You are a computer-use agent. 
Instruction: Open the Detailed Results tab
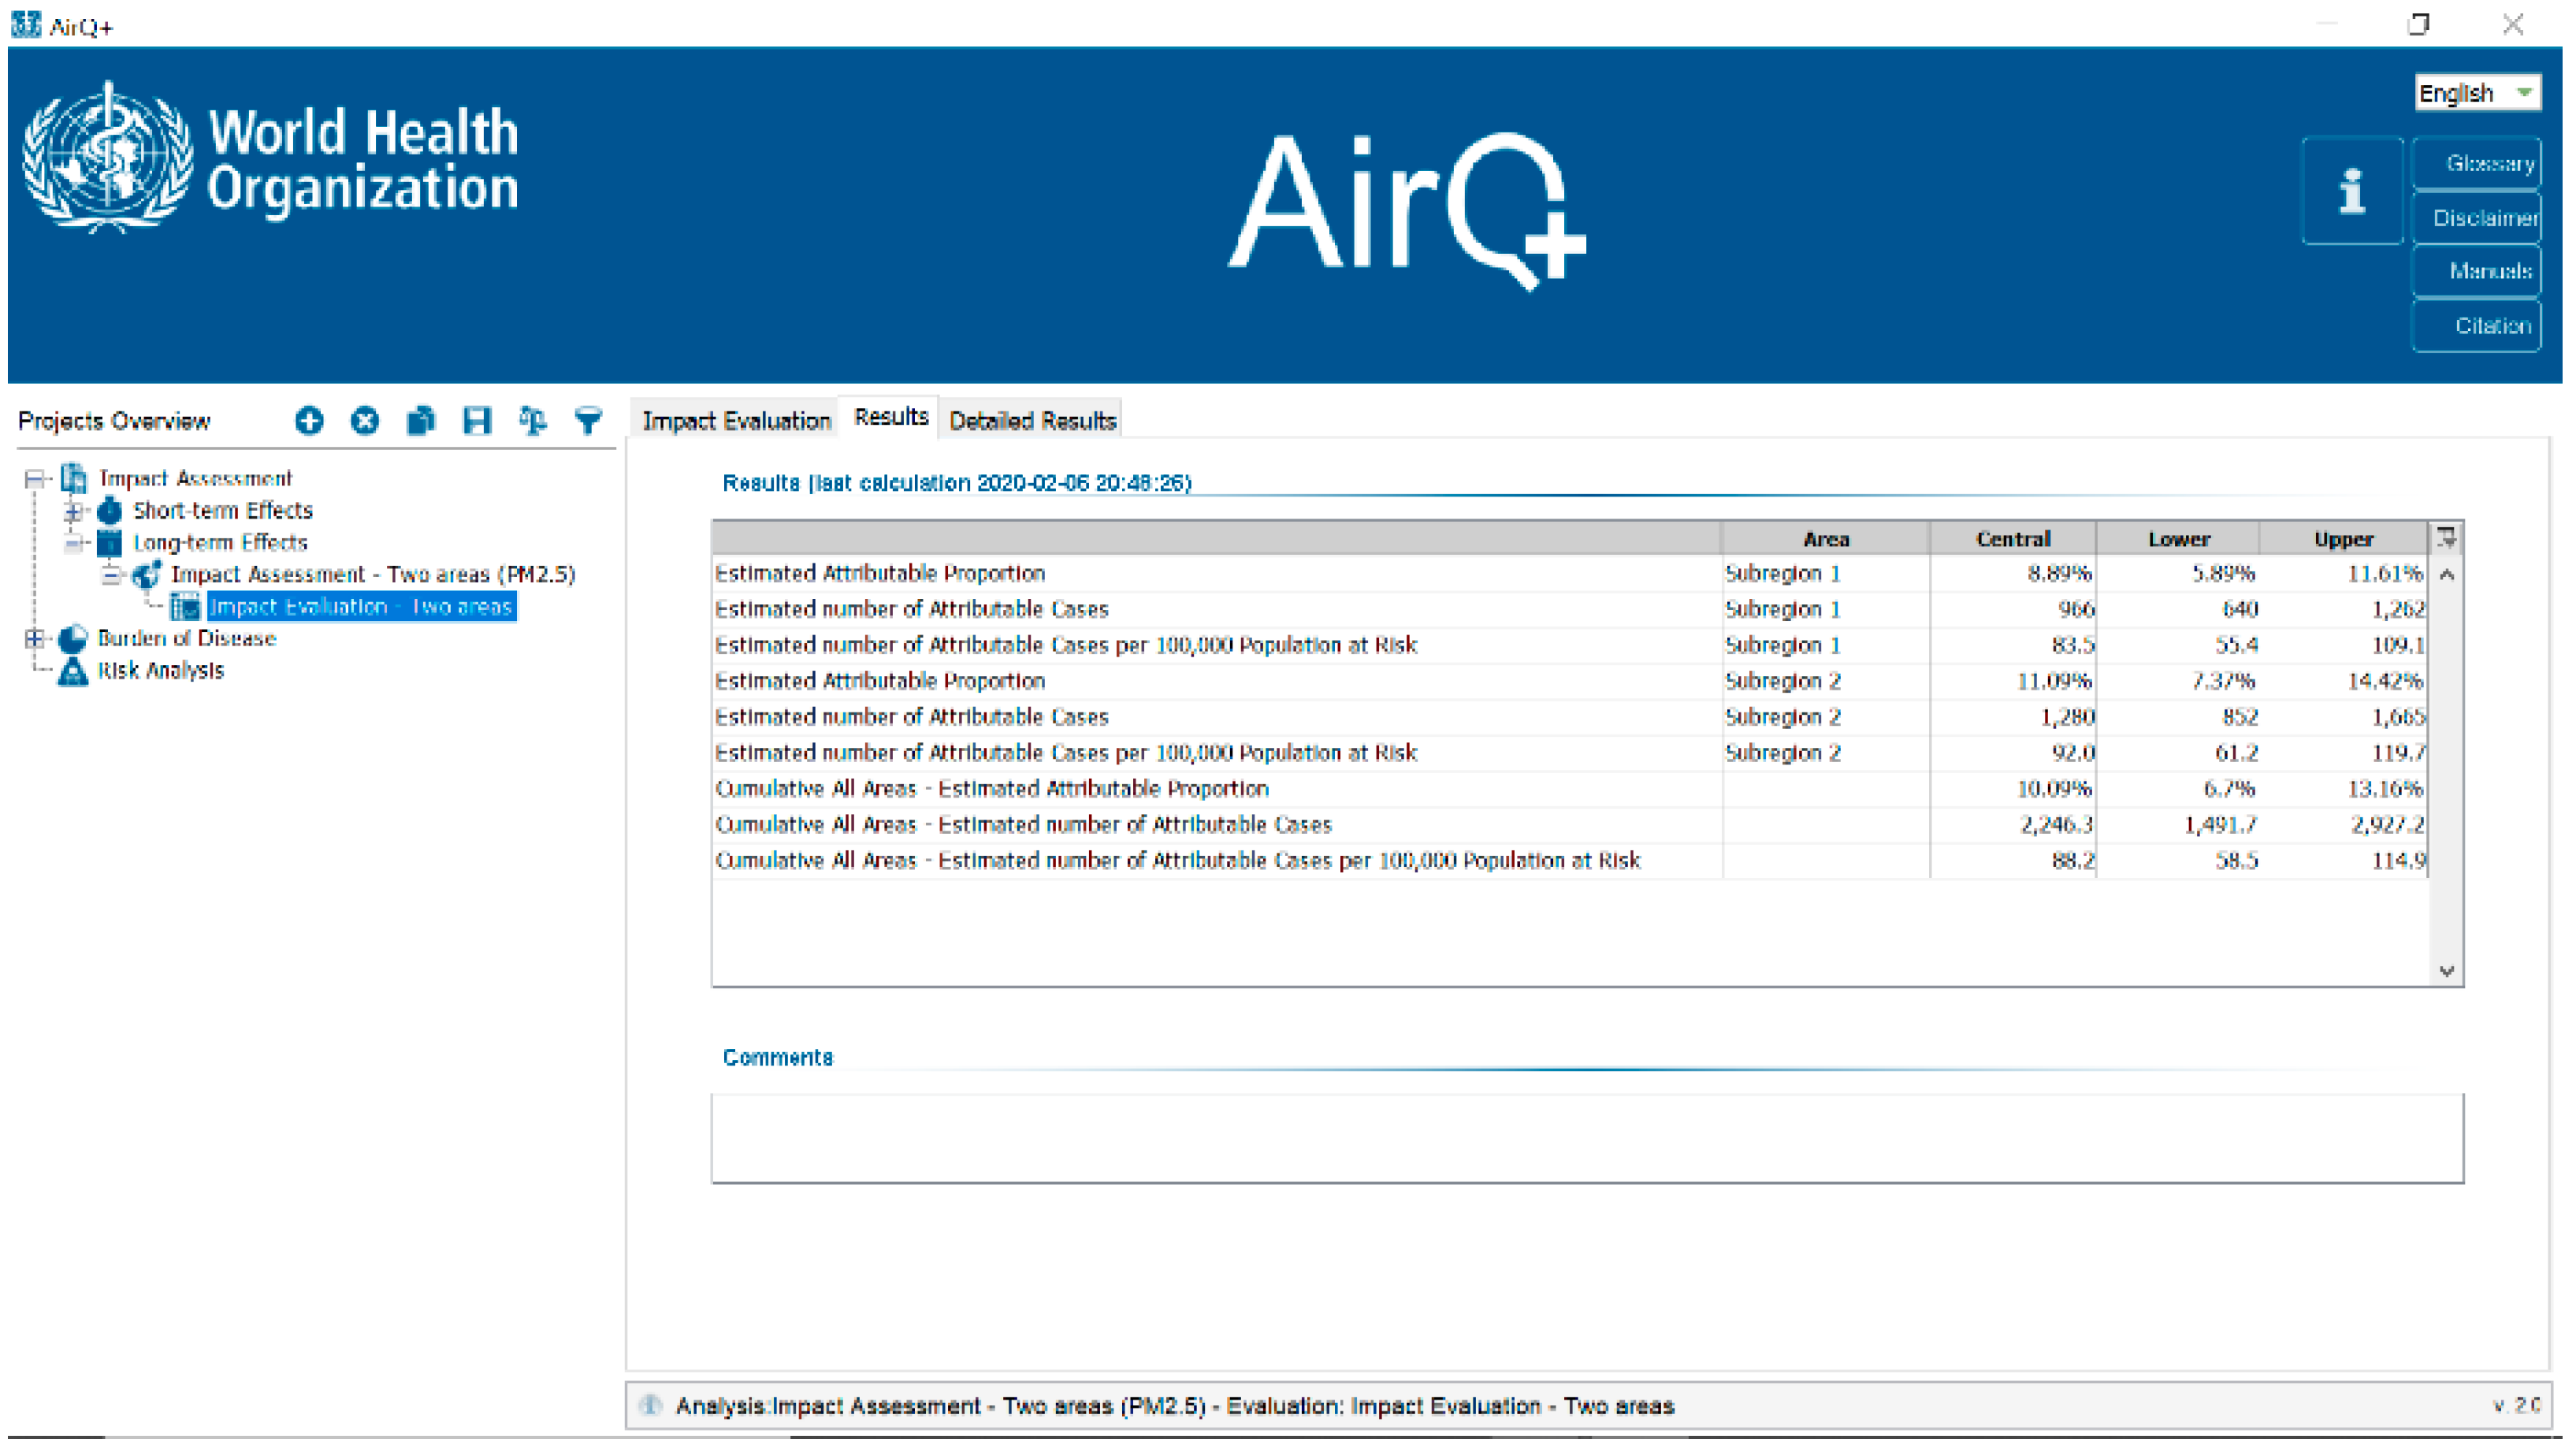[1032, 421]
